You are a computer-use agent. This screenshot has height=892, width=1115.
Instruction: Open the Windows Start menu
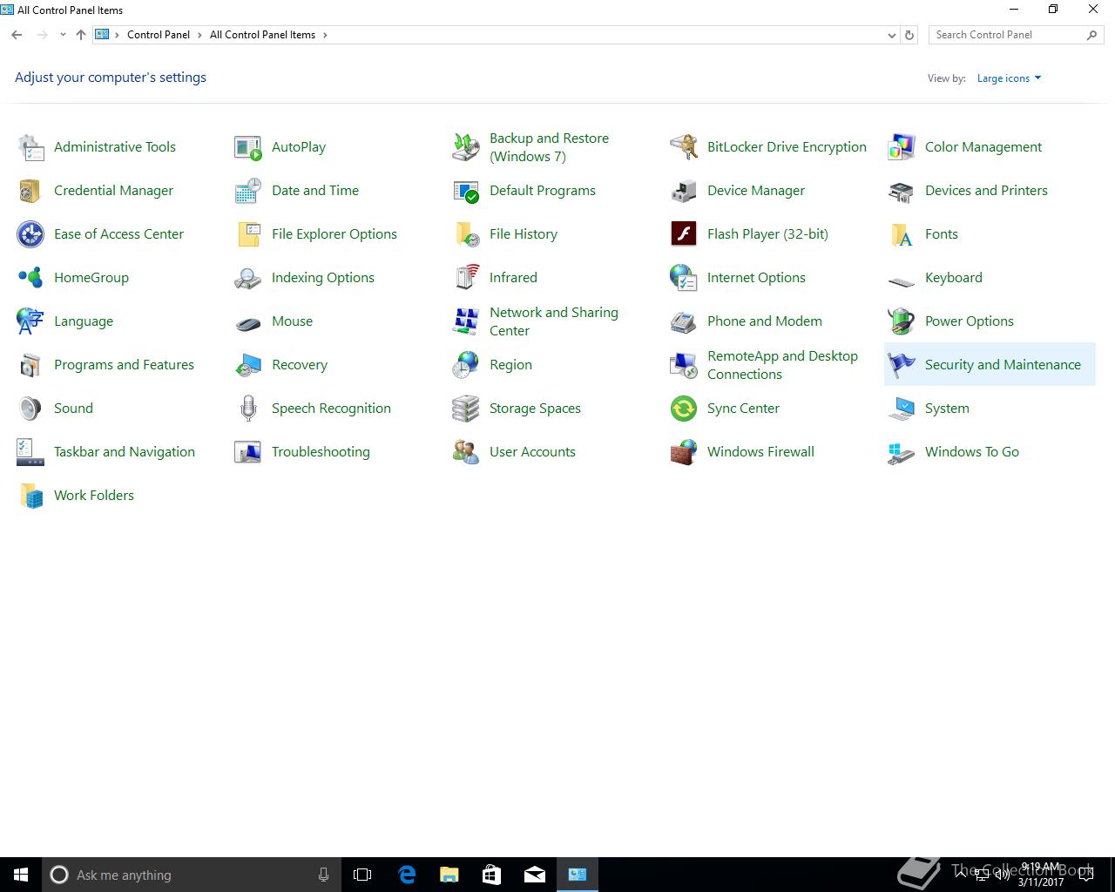coord(21,875)
